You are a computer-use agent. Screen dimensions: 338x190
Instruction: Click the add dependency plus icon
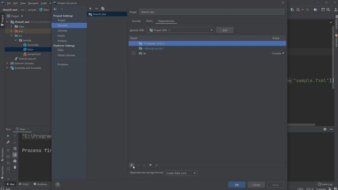pyautogui.click(x=132, y=165)
